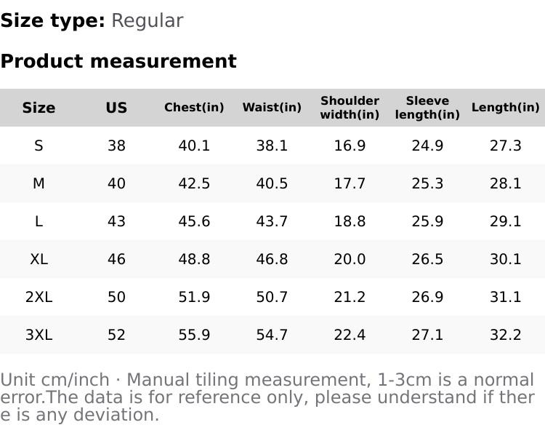
Task: Click the XL size row label
Action: tap(39, 259)
